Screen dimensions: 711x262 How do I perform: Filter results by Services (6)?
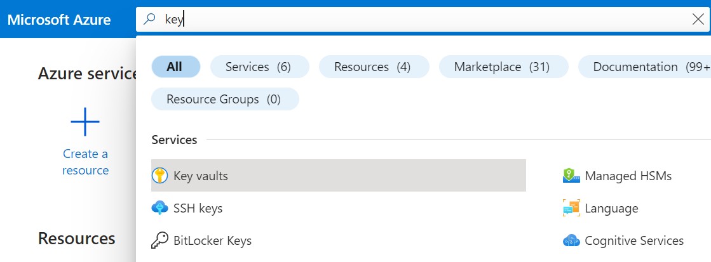pyautogui.click(x=259, y=67)
